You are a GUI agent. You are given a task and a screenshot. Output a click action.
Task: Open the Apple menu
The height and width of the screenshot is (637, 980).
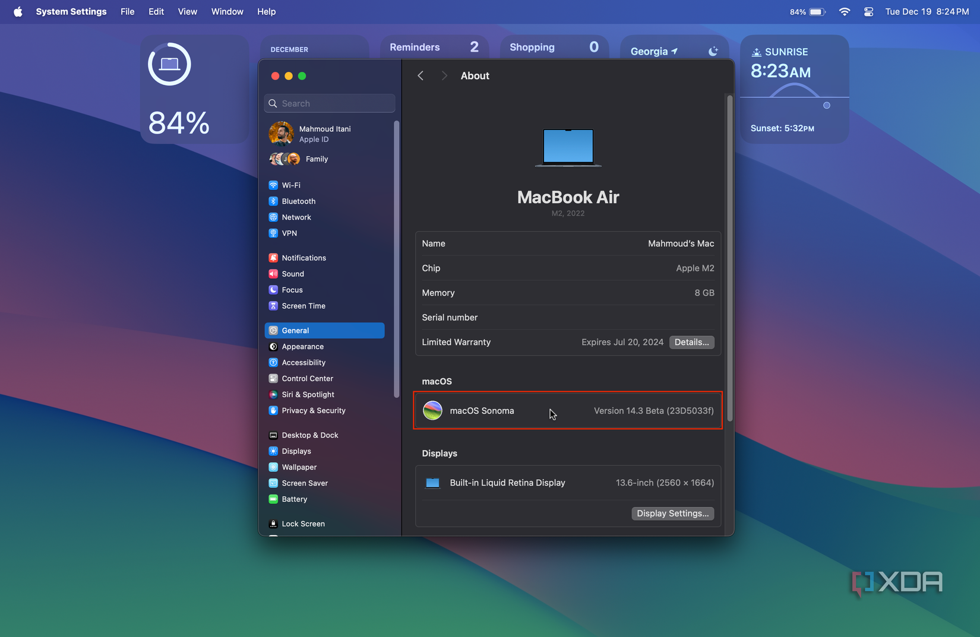tap(18, 11)
